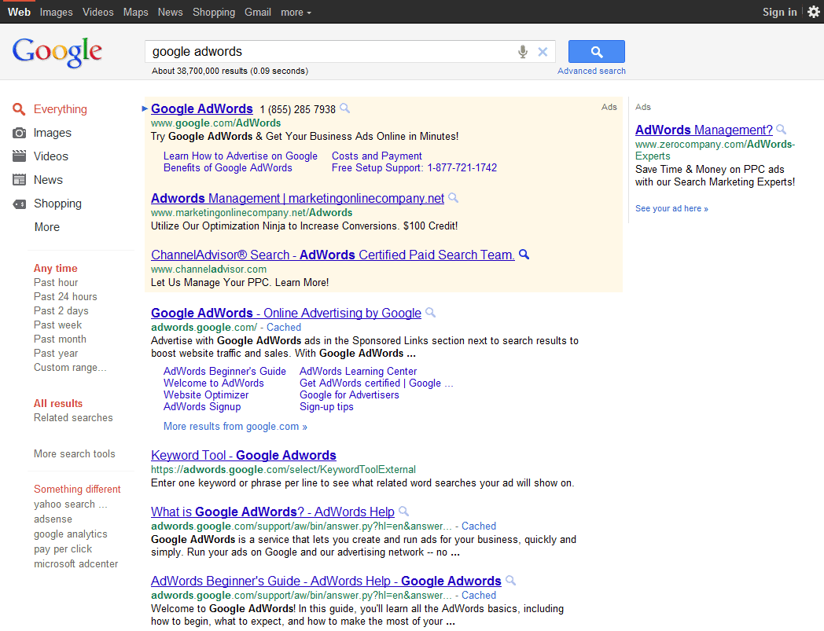Open 'Website Optimizer' sitelink
Viewport: 824px width, 631px height.
[205, 394]
